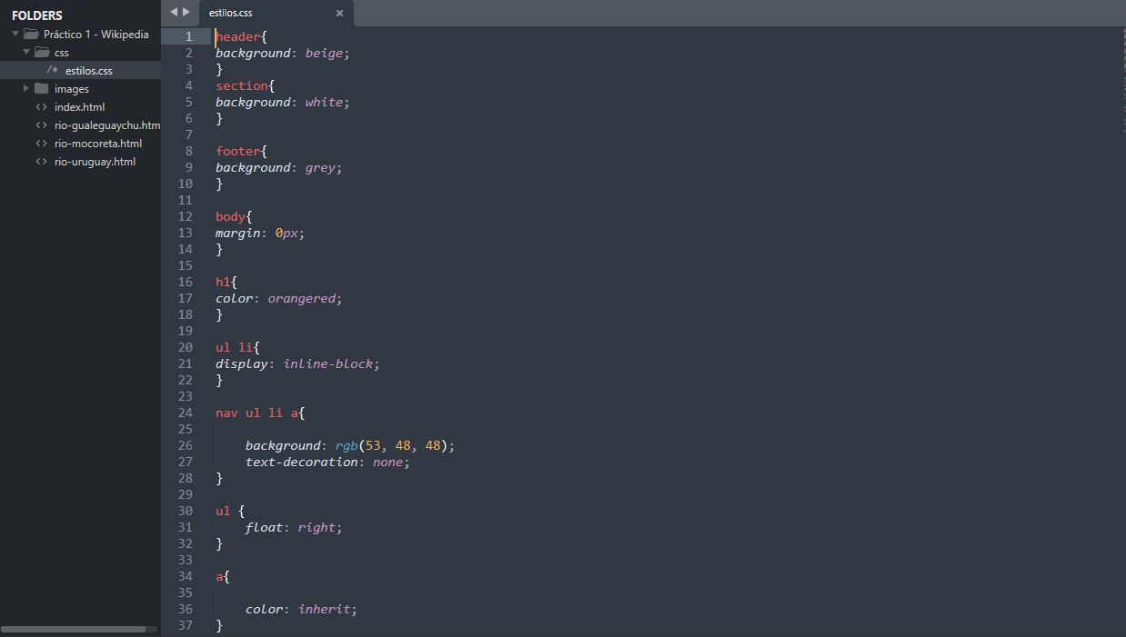Screen dimensions: 1126x637
Task: Click the inherit value on line 36
Action: (x=325, y=609)
